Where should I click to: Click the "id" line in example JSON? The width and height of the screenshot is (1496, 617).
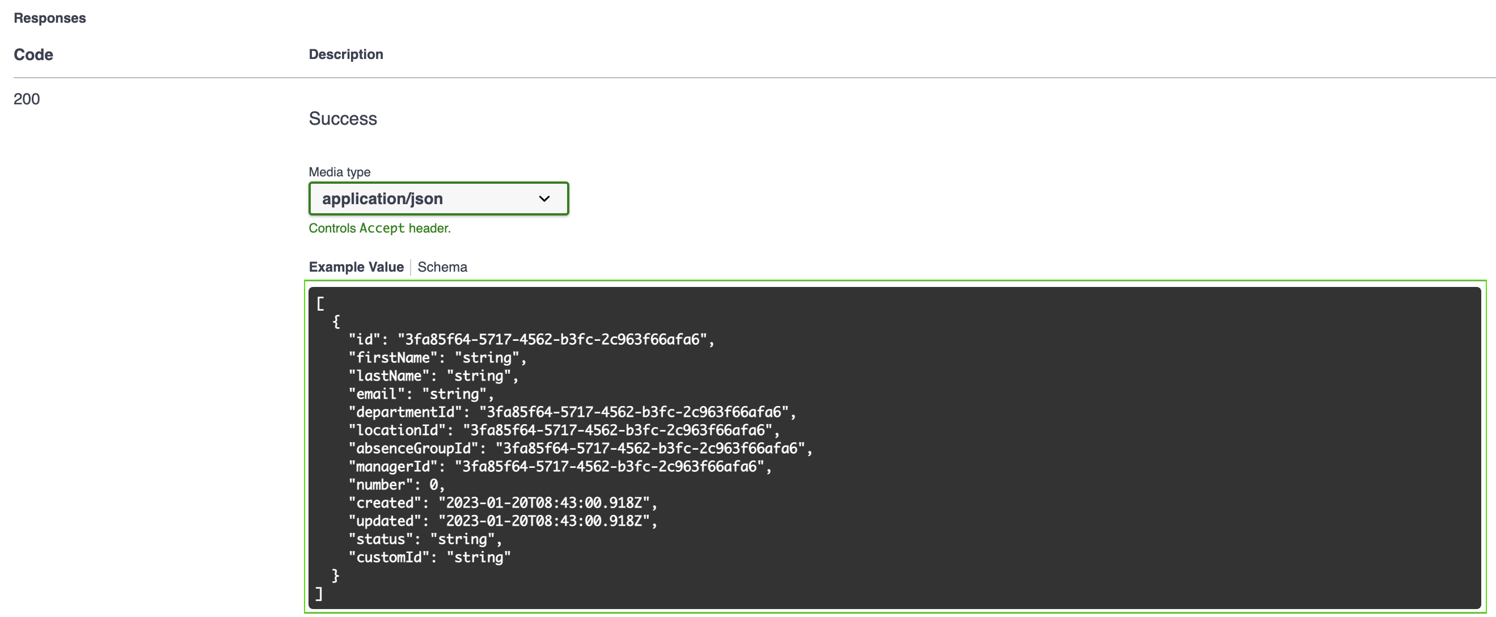531,340
